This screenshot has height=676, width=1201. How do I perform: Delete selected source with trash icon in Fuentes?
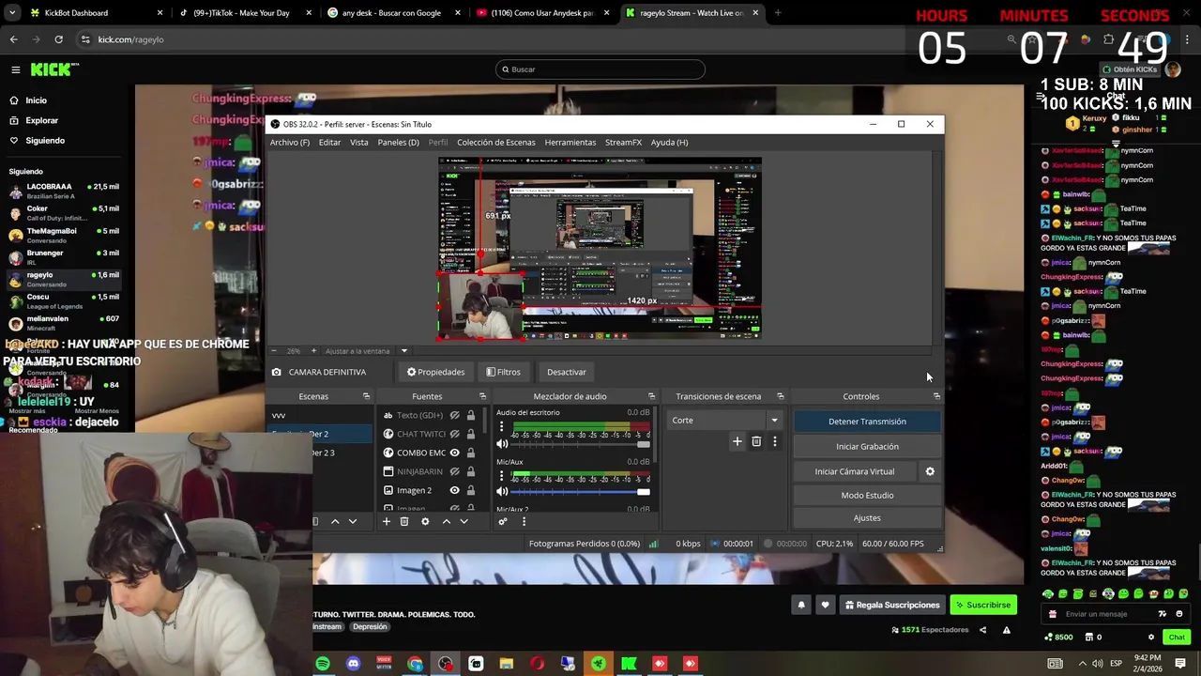pos(404,521)
